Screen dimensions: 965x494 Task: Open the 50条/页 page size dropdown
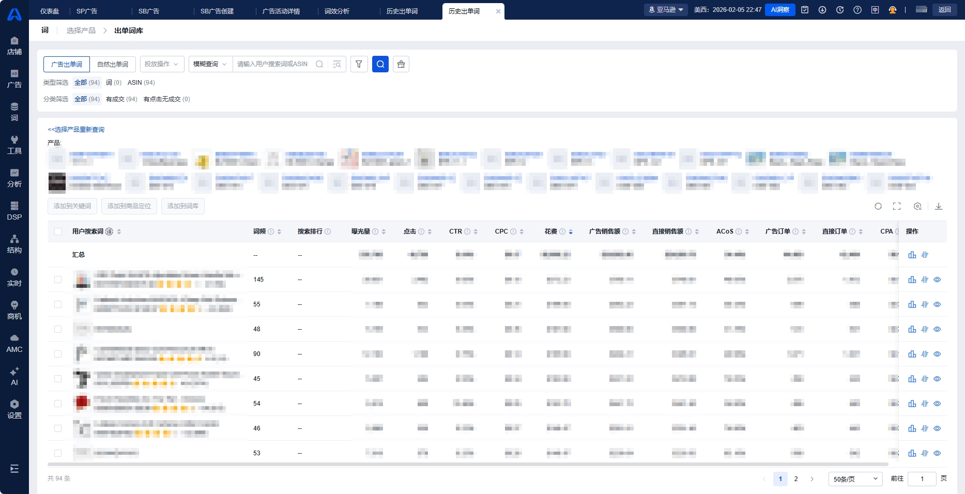tap(855, 479)
